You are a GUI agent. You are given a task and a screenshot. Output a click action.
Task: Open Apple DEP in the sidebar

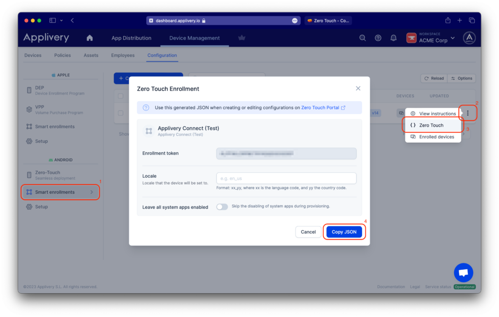[x=60, y=90]
